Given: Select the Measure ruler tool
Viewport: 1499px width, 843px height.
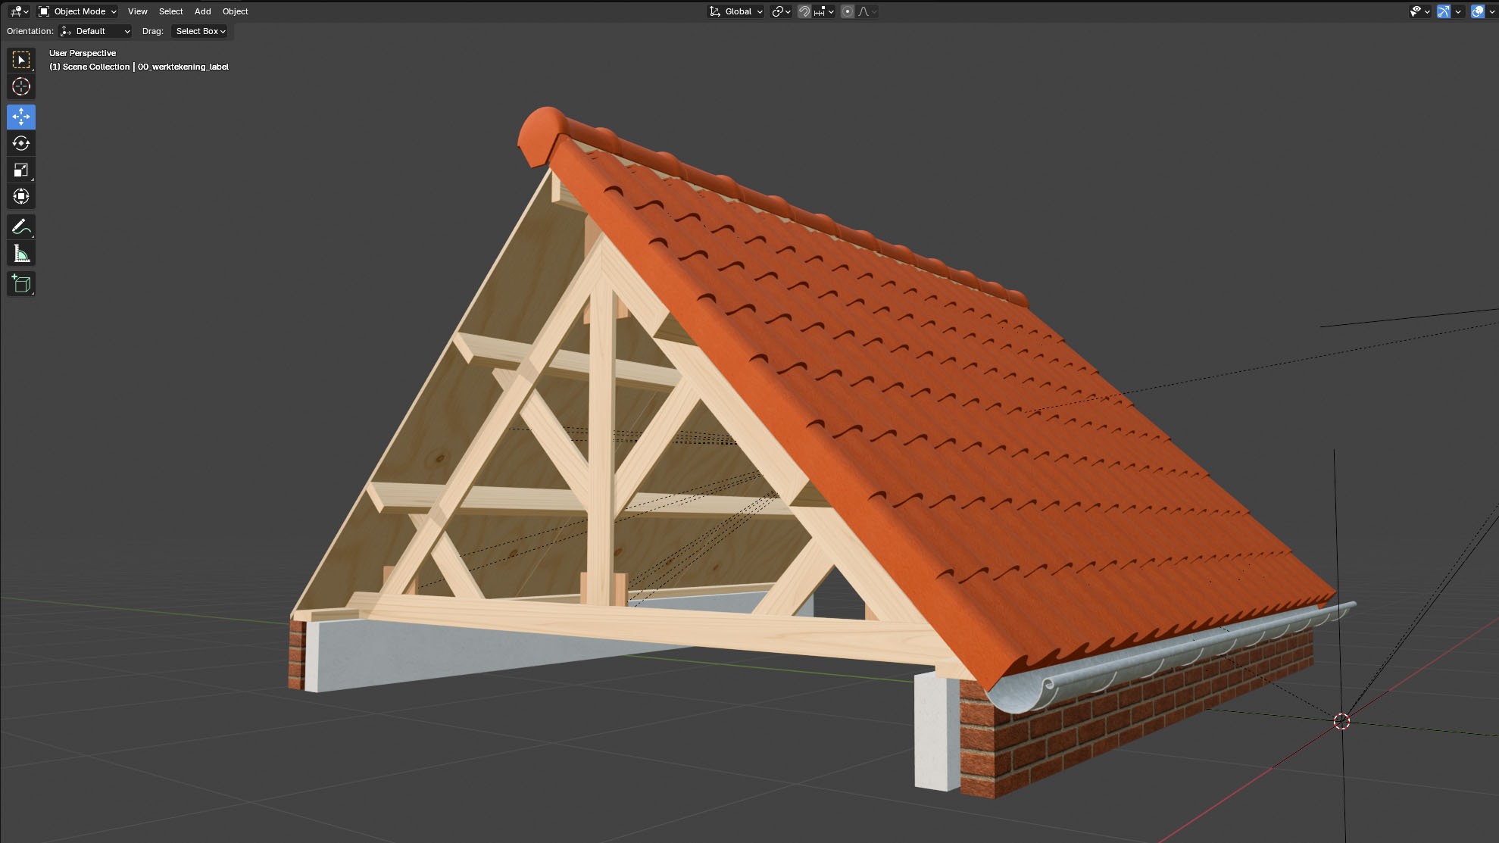Looking at the screenshot, I should (x=21, y=254).
